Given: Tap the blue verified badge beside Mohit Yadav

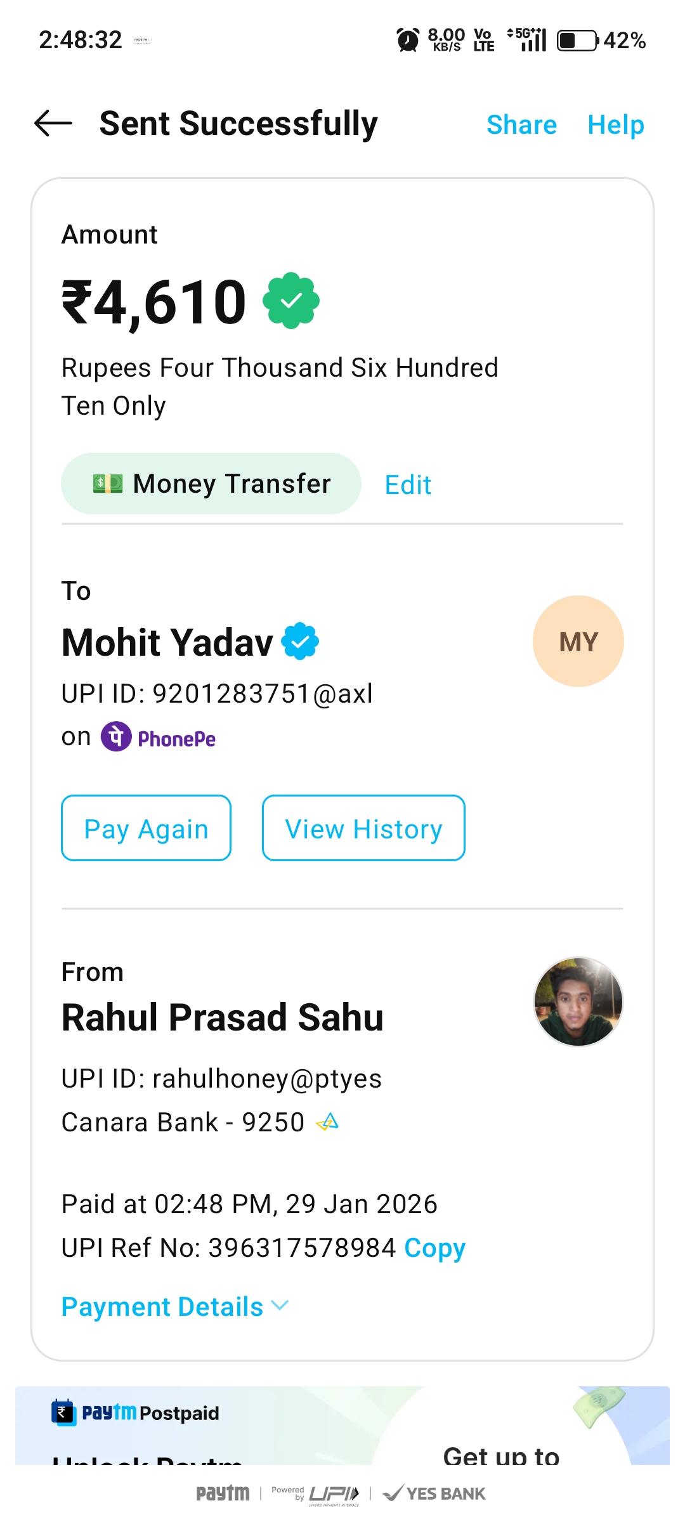Looking at the screenshot, I should [x=300, y=641].
